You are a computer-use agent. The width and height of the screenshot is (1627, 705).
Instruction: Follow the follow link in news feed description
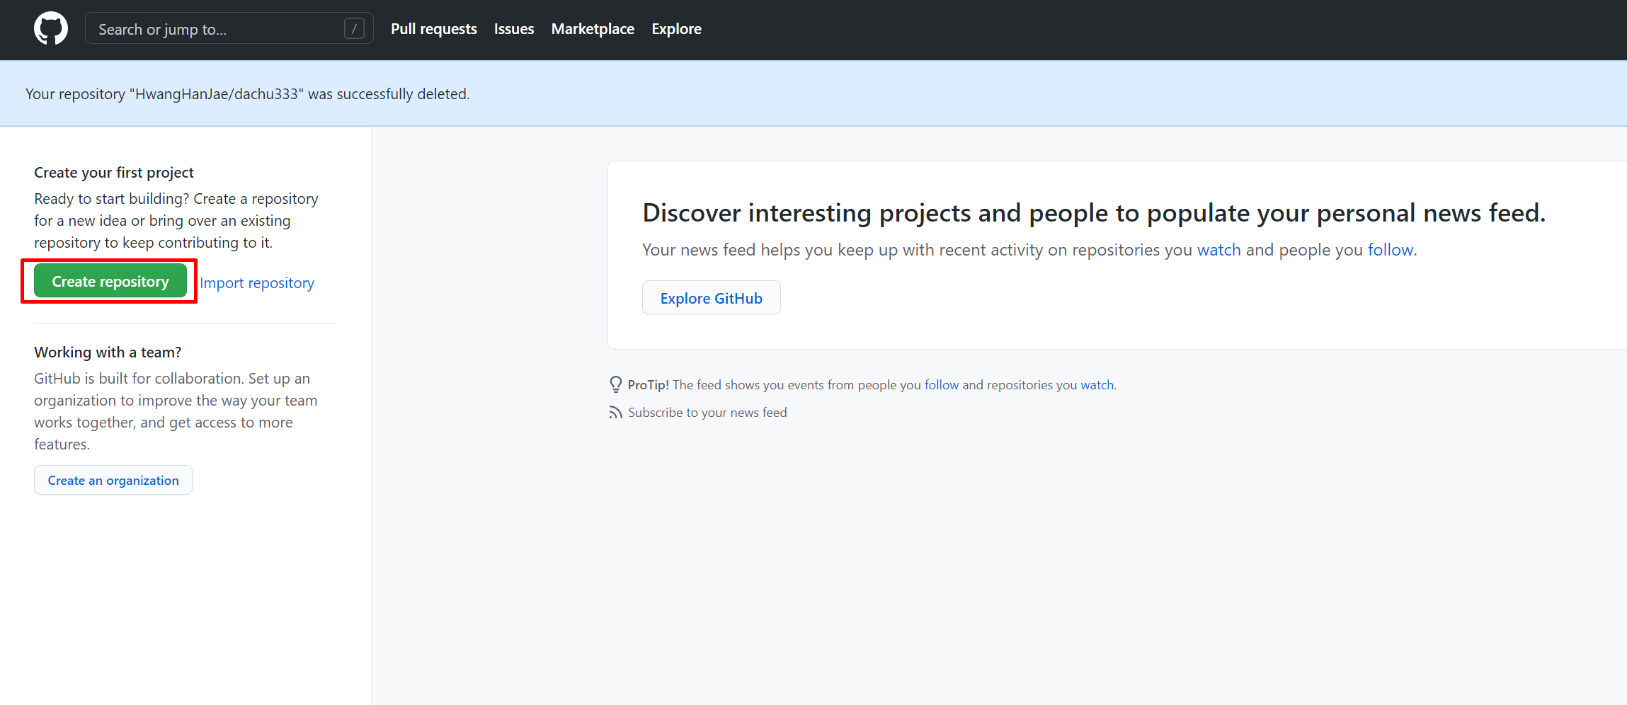pyautogui.click(x=1391, y=250)
